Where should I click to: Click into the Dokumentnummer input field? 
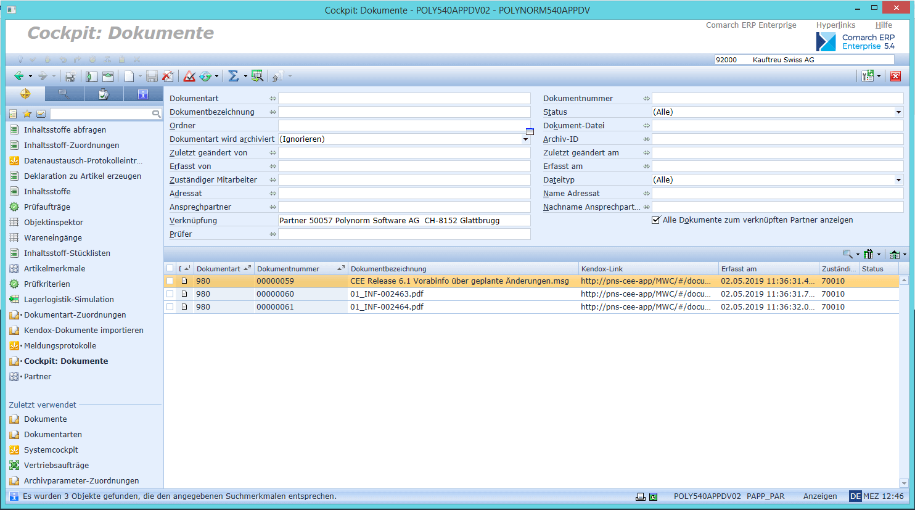click(778, 99)
